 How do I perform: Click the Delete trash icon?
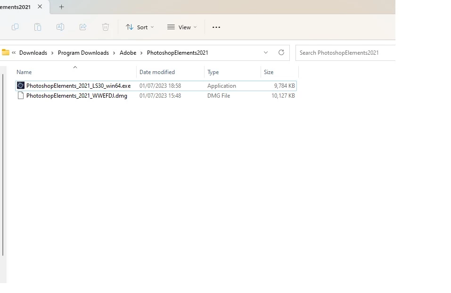(106, 27)
